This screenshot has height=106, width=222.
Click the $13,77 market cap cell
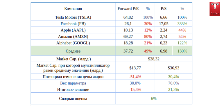[135, 68]
